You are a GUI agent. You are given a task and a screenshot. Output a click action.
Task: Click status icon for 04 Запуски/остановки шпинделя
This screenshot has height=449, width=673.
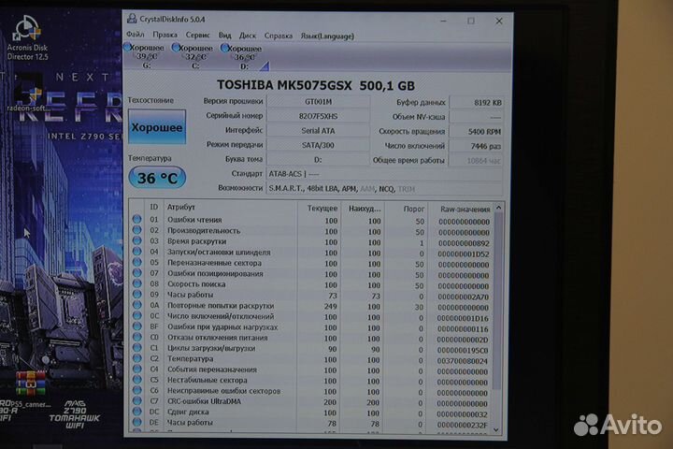(x=136, y=252)
